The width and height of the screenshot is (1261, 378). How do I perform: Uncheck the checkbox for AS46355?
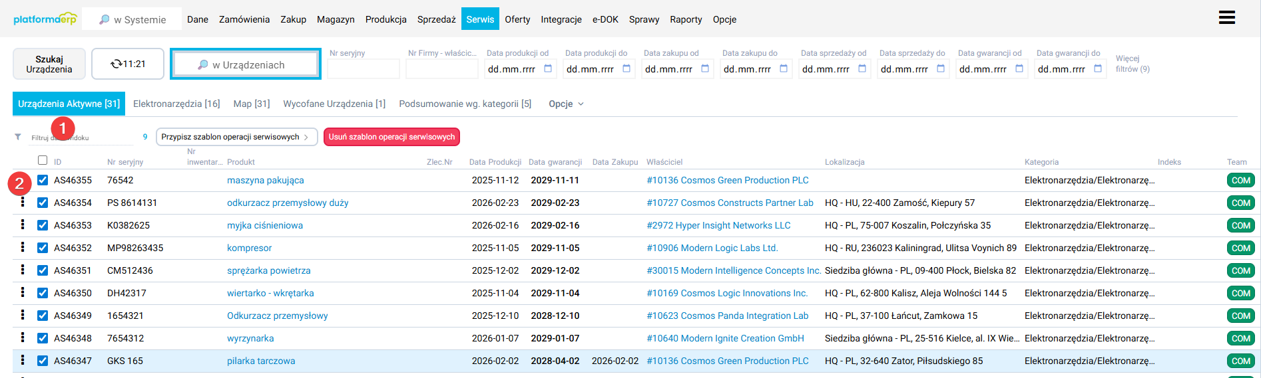click(x=43, y=180)
